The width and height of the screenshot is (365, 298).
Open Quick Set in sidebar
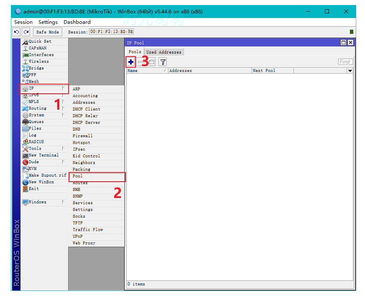coord(44,41)
